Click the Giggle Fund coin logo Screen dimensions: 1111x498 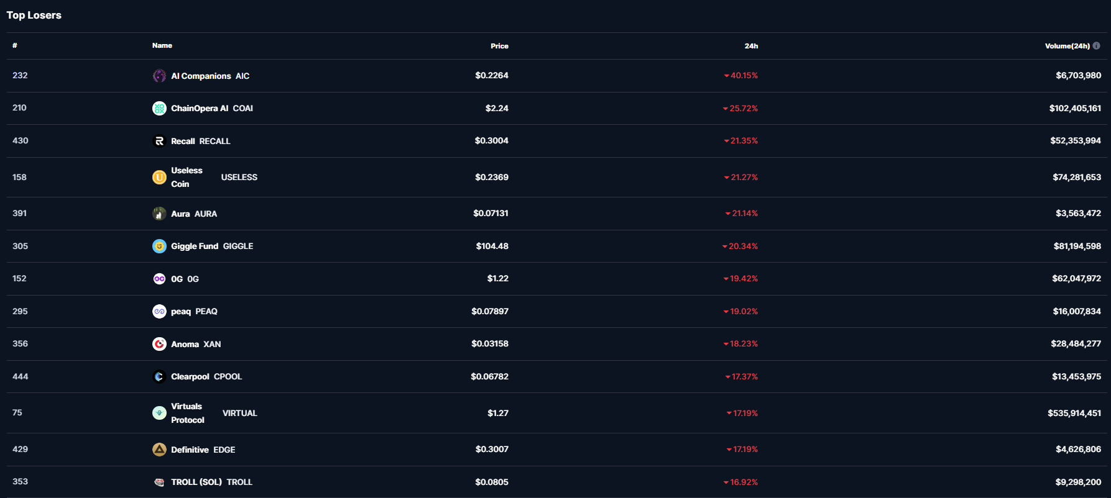(x=159, y=246)
